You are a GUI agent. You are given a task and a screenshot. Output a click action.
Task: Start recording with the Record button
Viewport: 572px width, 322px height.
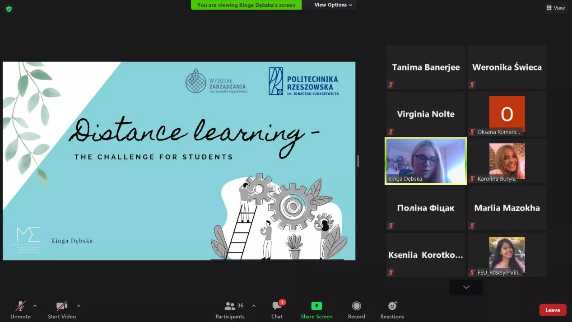(x=356, y=310)
